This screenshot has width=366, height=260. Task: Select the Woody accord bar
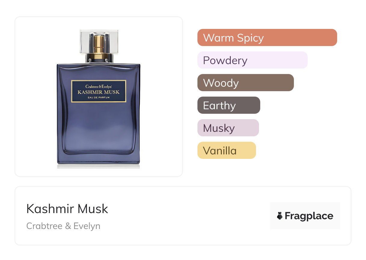pos(246,83)
